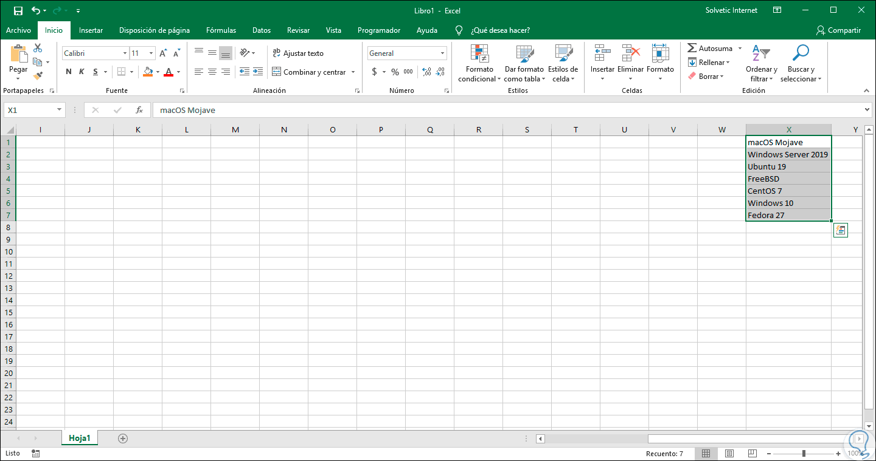Viewport: 876px width, 461px height.
Task: Open Estilos de celda gallery
Action: coord(563,63)
